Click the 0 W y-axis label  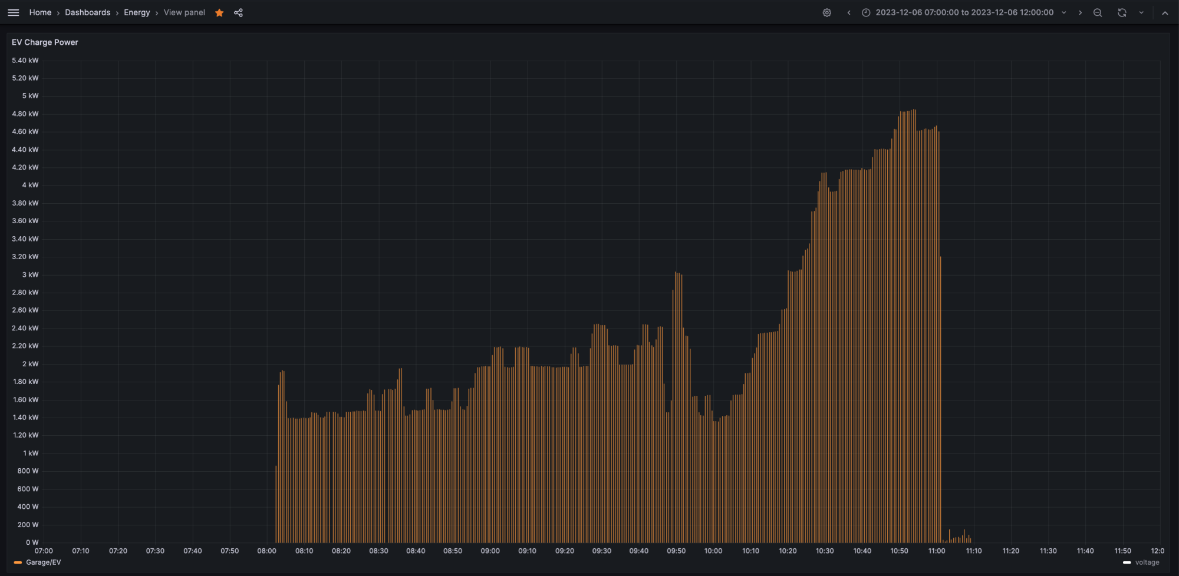click(32, 542)
